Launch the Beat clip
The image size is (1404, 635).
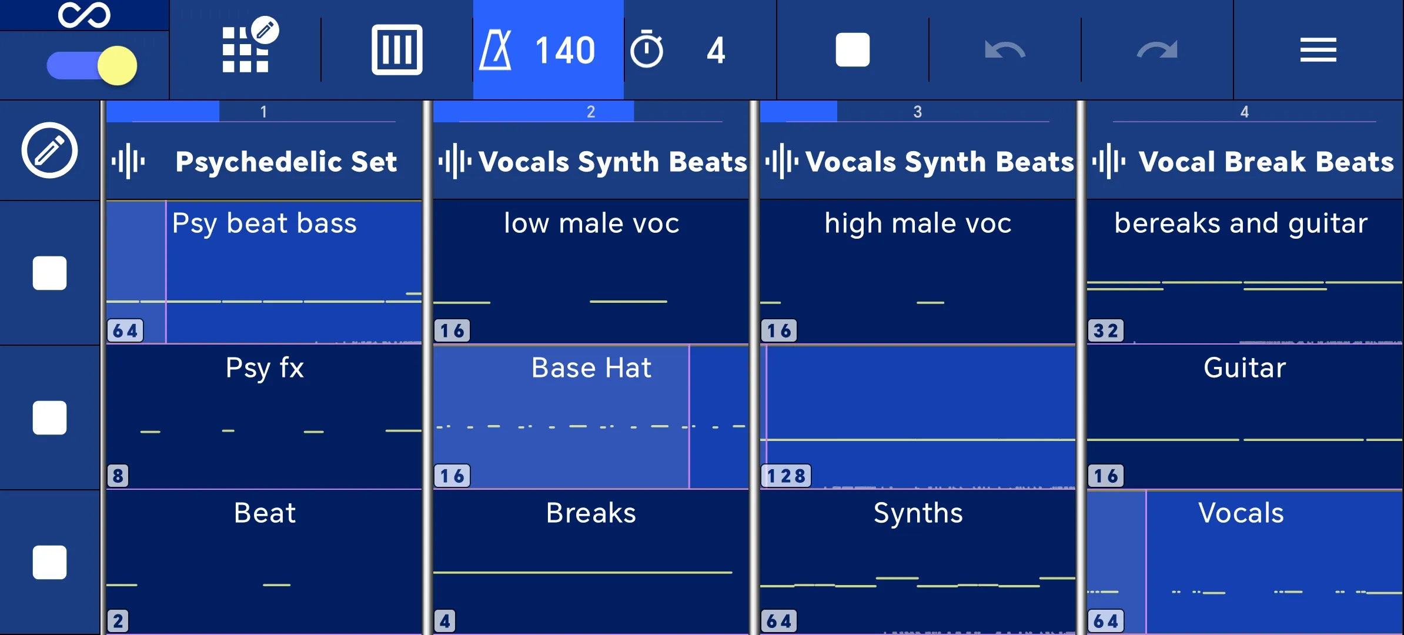[x=263, y=562]
